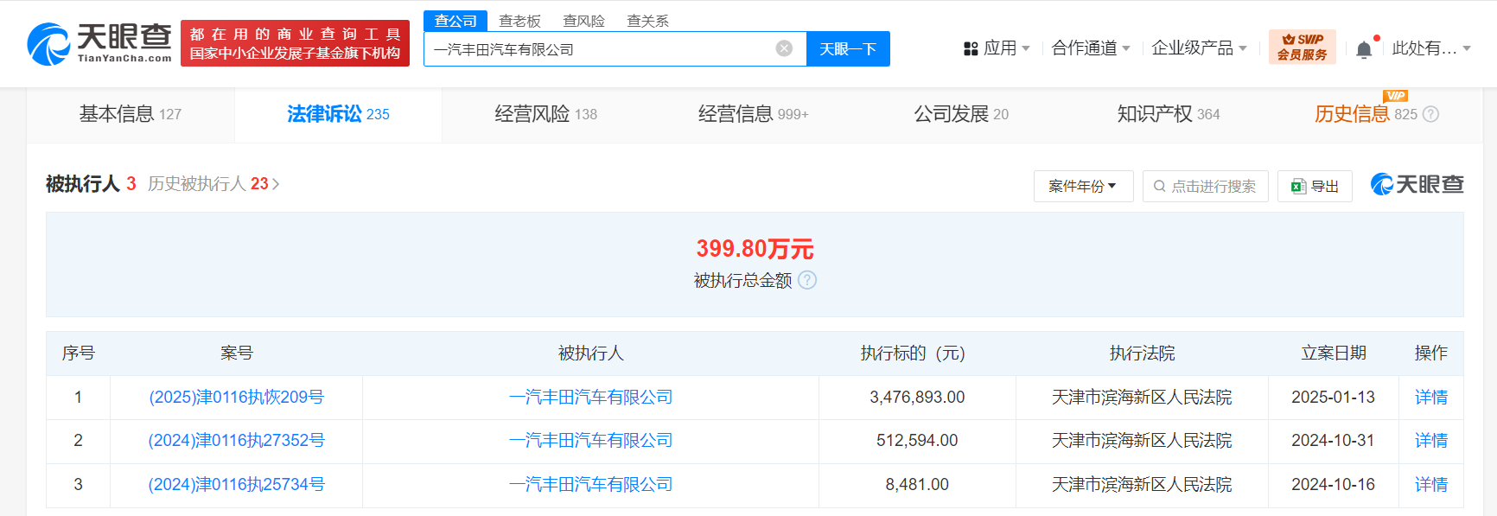Click the 案号 column header
The width and height of the screenshot is (1497, 516).
(x=236, y=354)
